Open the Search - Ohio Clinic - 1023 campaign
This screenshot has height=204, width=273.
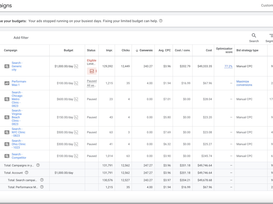[19, 144]
